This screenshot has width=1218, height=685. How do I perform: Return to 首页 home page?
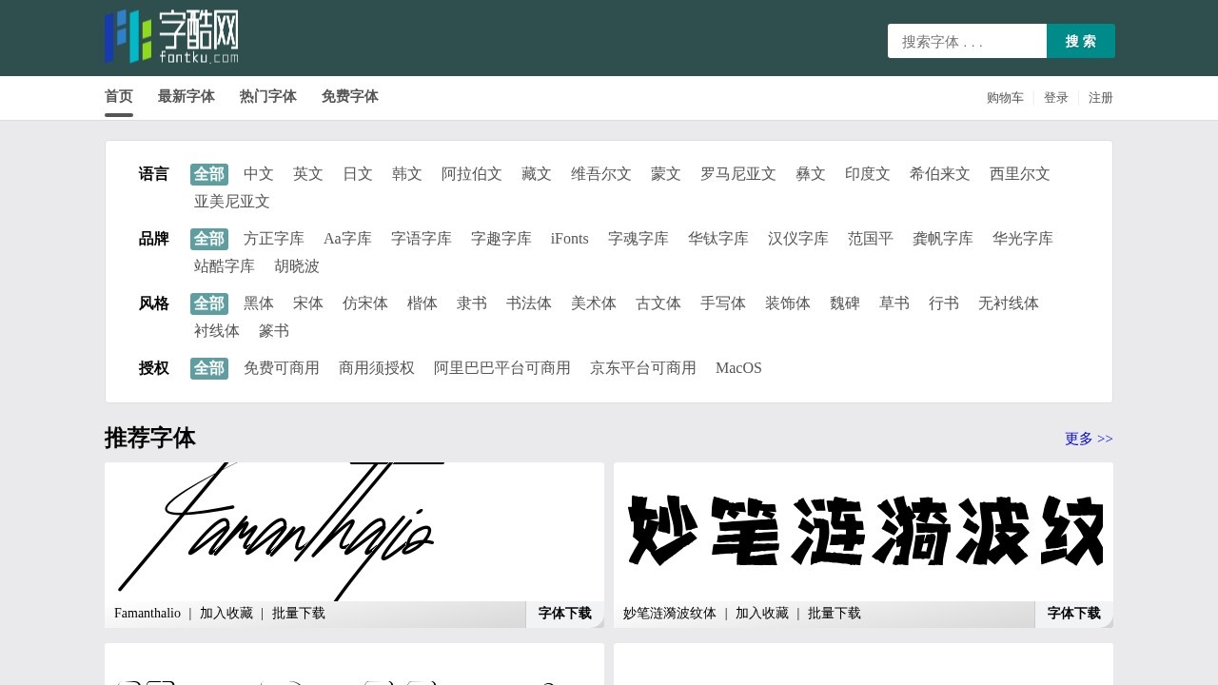(118, 96)
